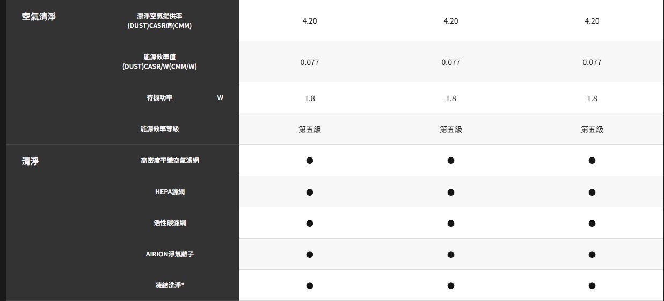Click the first-column dot for 高密度平織空氣濾網

[310, 161]
